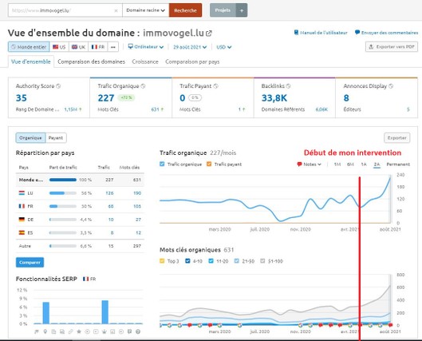Click Exporter vers PDF button
This screenshot has width=422, height=341.
(392, 47)
